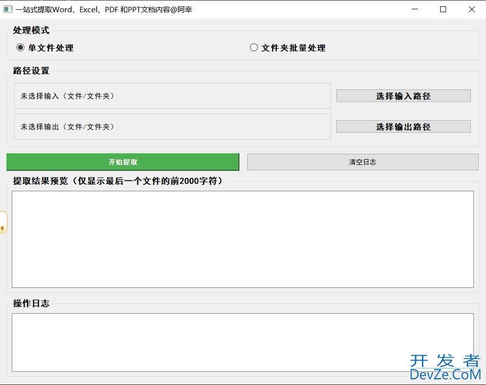This screenshot has width=486, height=385.
Task: Click the window title text
Action: click(104, 9)
